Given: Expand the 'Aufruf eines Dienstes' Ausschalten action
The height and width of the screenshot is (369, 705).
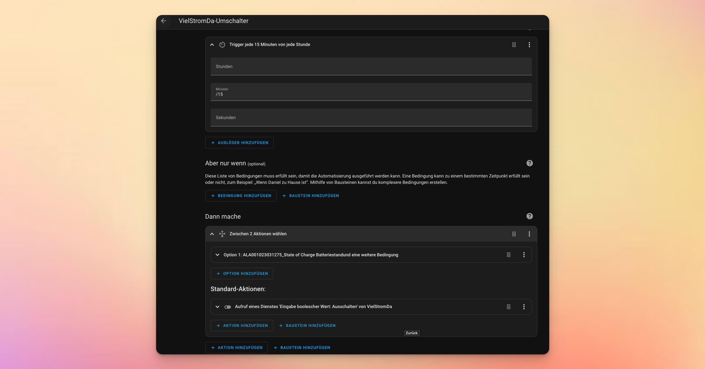Looking at the screenshot, I should [217, 307].
